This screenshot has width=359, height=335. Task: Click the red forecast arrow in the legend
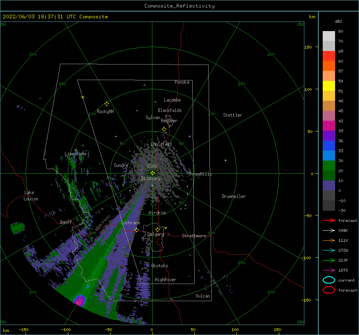coord(329,220)
